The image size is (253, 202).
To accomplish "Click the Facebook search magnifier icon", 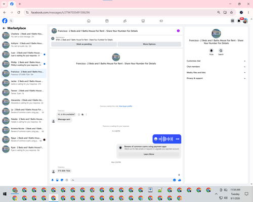I will [11, 21].
